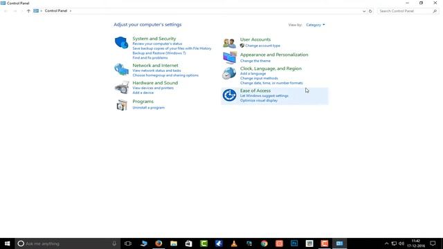
Task: Open Backup and Restore (Windows 7)
Action: tap(159, 53)
